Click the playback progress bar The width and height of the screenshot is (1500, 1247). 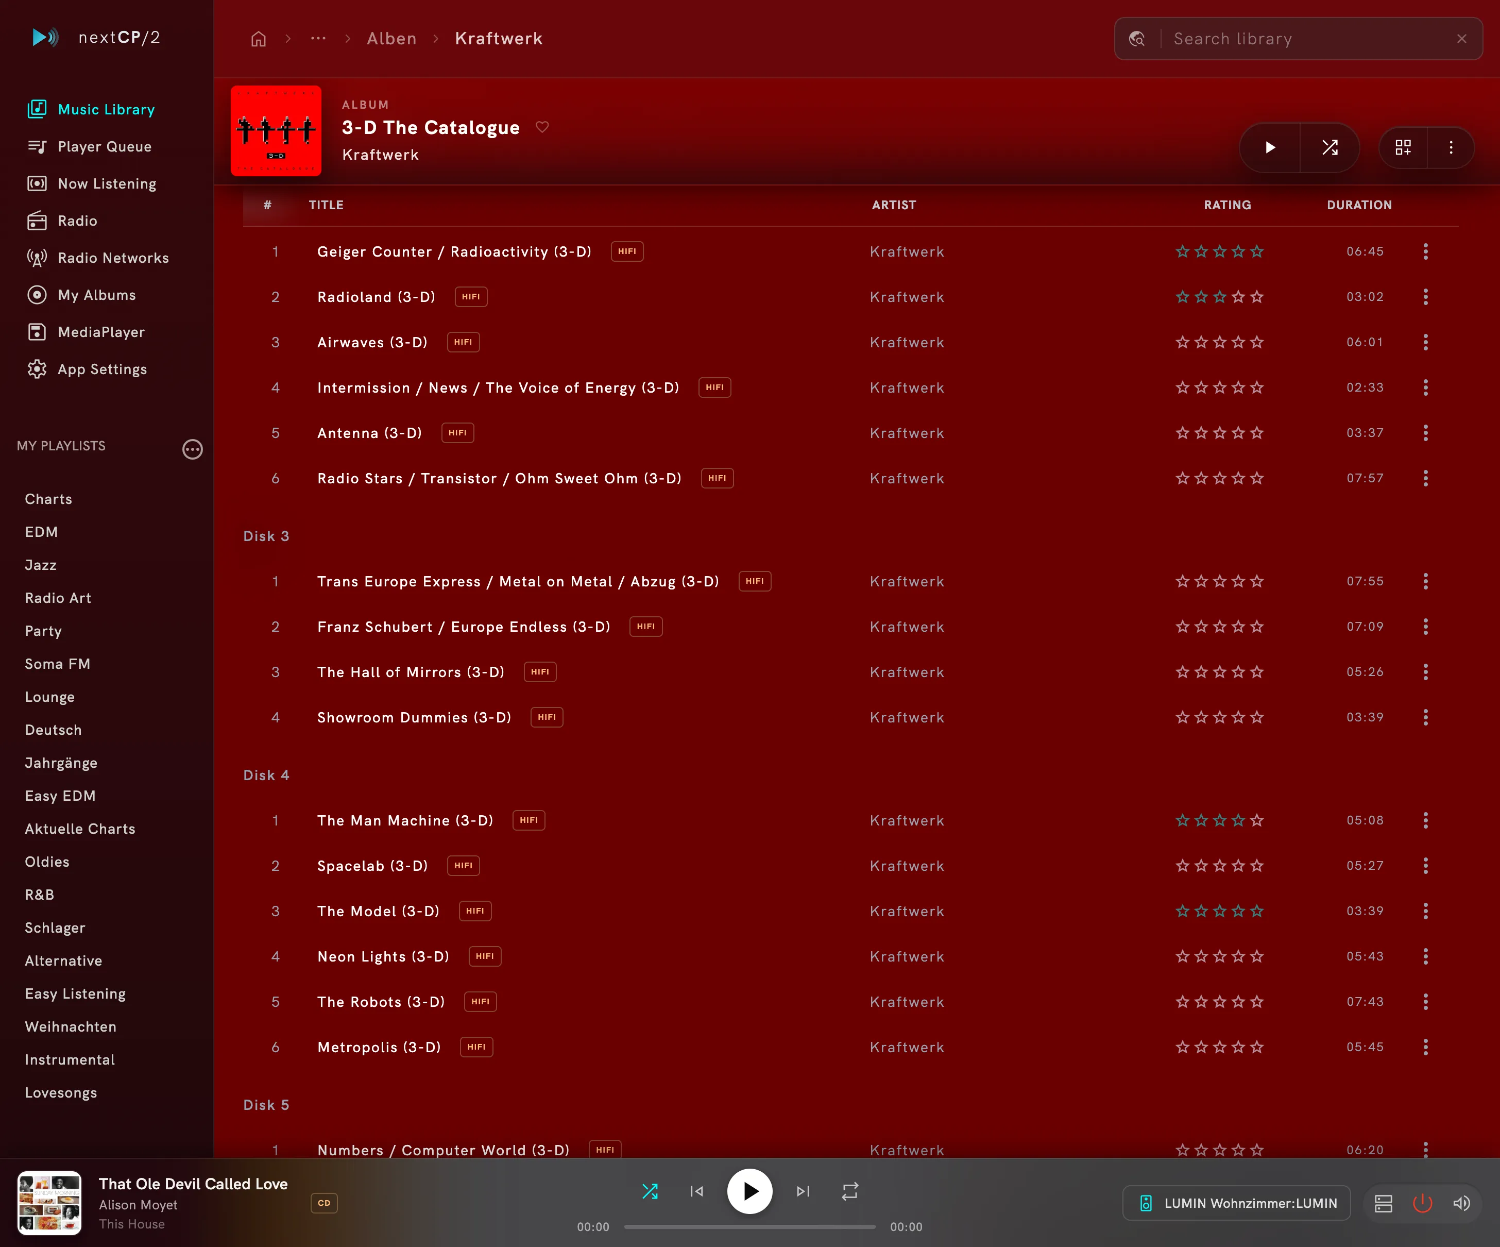coord(750,1227)
